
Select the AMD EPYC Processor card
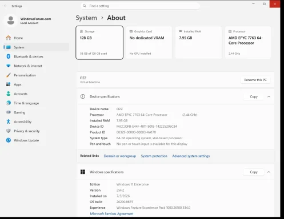248,43
